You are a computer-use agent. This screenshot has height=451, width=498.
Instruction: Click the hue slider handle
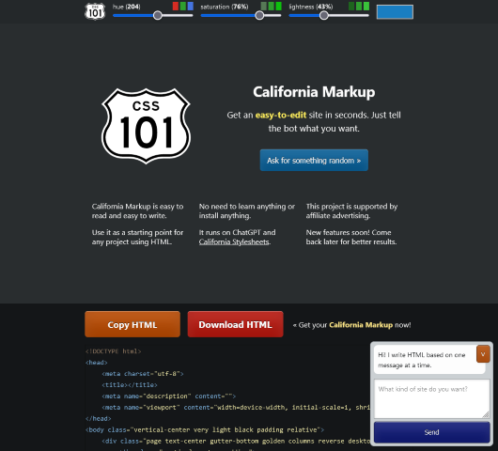coord(158,15)
